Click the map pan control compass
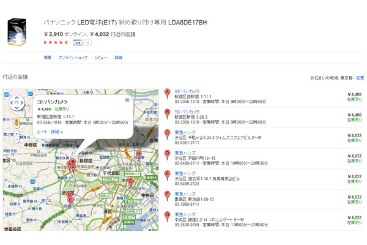 coord(17,102)
